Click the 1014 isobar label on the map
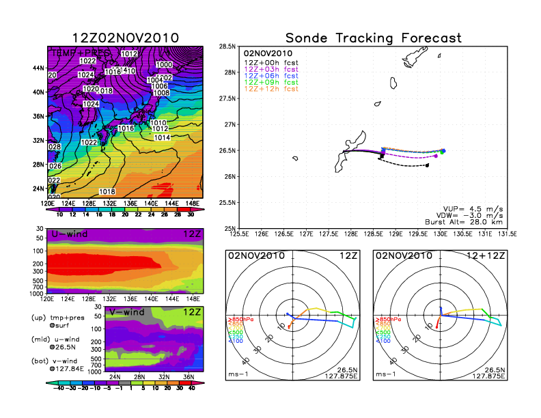This screenshot has width=541, height=418. 162,137
